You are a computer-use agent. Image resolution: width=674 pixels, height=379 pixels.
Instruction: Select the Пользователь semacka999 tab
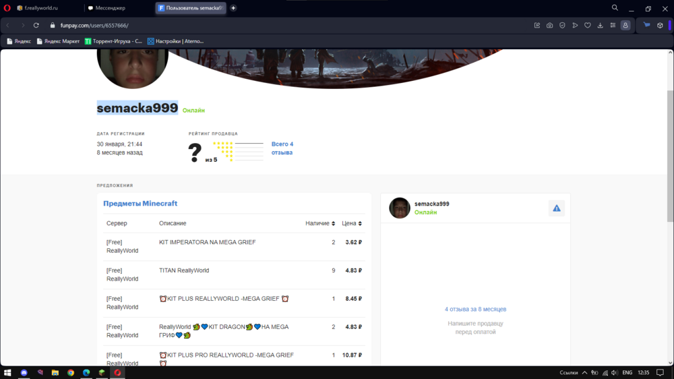pos(191,7)
